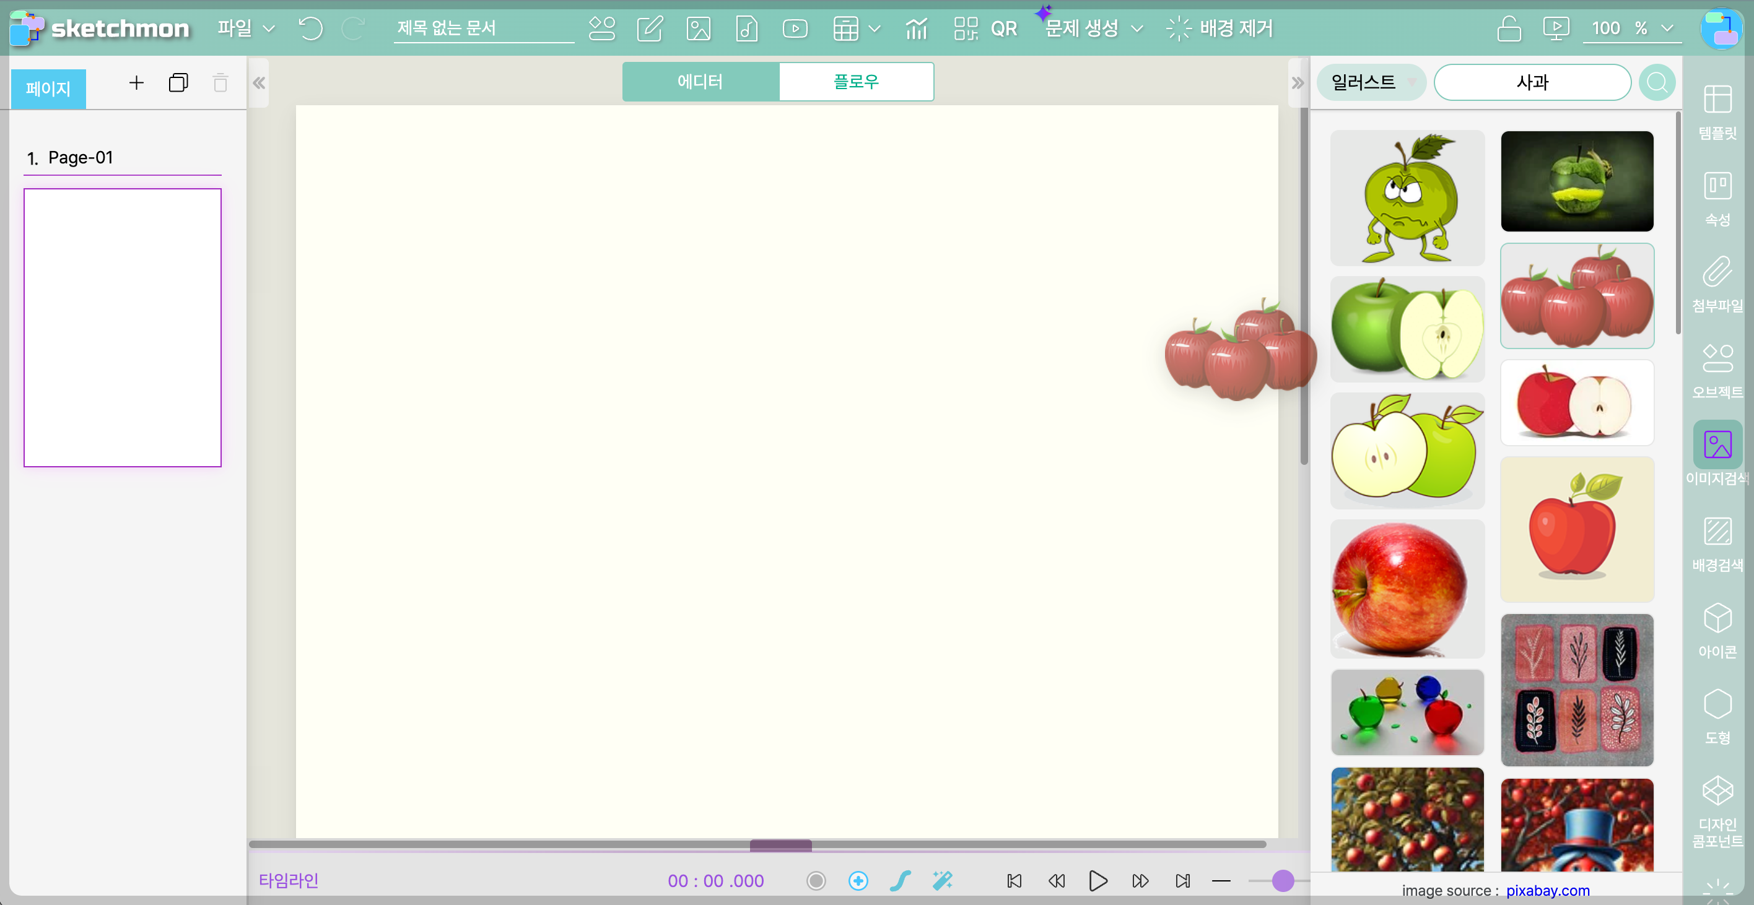
Task: Click the 배경 제거 button
Action: click(1220, 28)
